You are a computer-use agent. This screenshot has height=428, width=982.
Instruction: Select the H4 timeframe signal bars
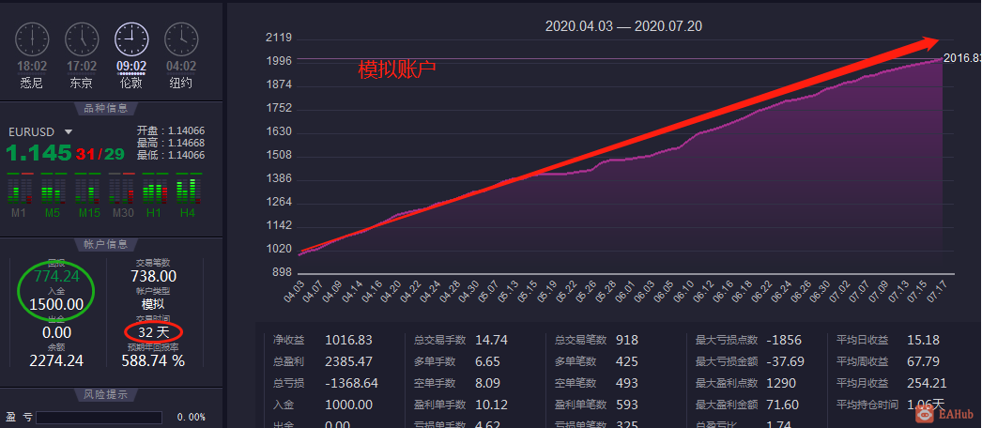click(188, 191)
